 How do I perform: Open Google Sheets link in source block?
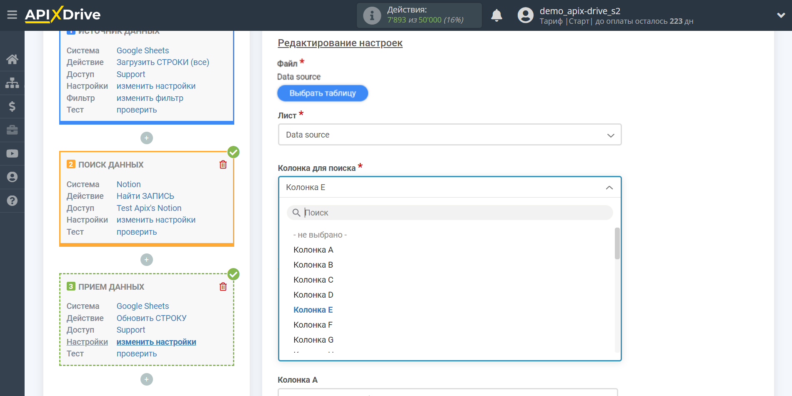(143, 50)
